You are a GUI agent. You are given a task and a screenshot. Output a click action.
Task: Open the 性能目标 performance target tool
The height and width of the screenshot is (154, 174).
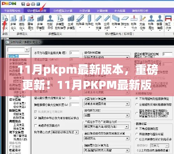point(50,22)
